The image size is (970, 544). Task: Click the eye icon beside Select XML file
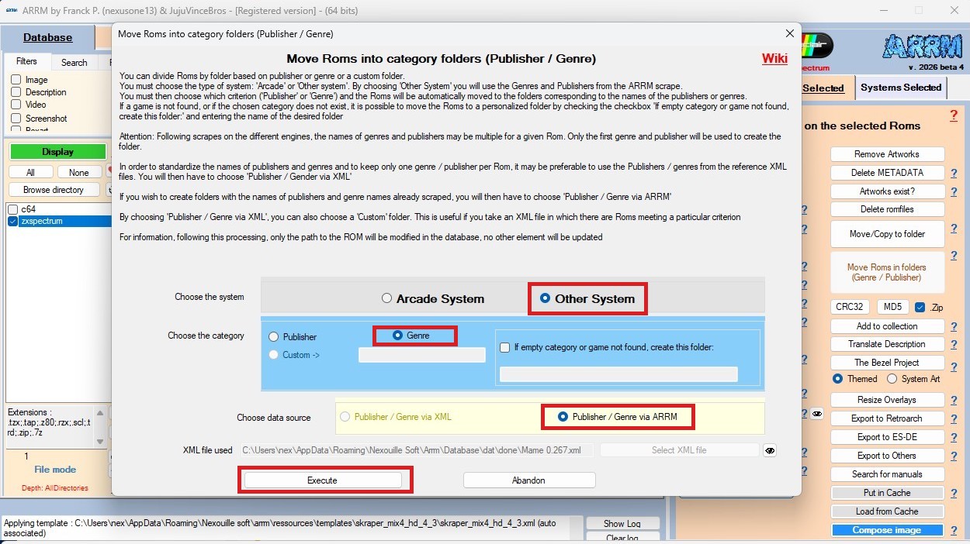click(x=769, y=450)
